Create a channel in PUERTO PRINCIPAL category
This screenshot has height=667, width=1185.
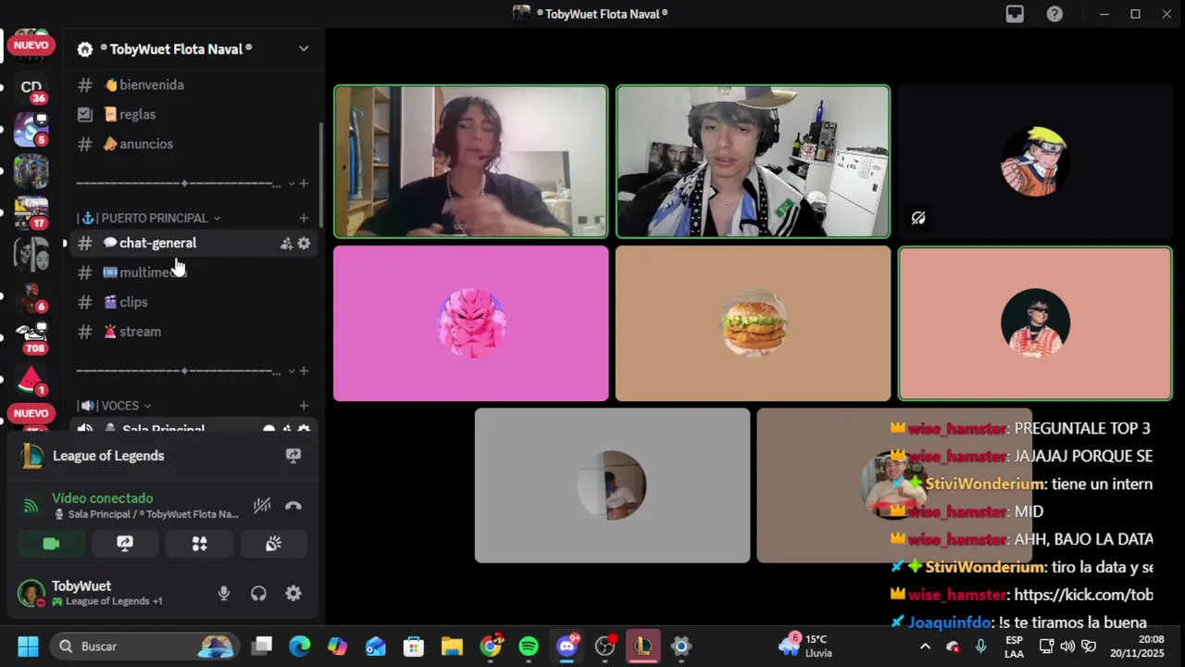pos(304,218)
